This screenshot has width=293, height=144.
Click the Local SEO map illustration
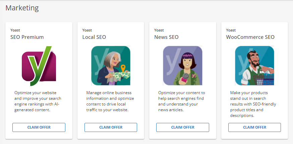[x=111, y=66]
